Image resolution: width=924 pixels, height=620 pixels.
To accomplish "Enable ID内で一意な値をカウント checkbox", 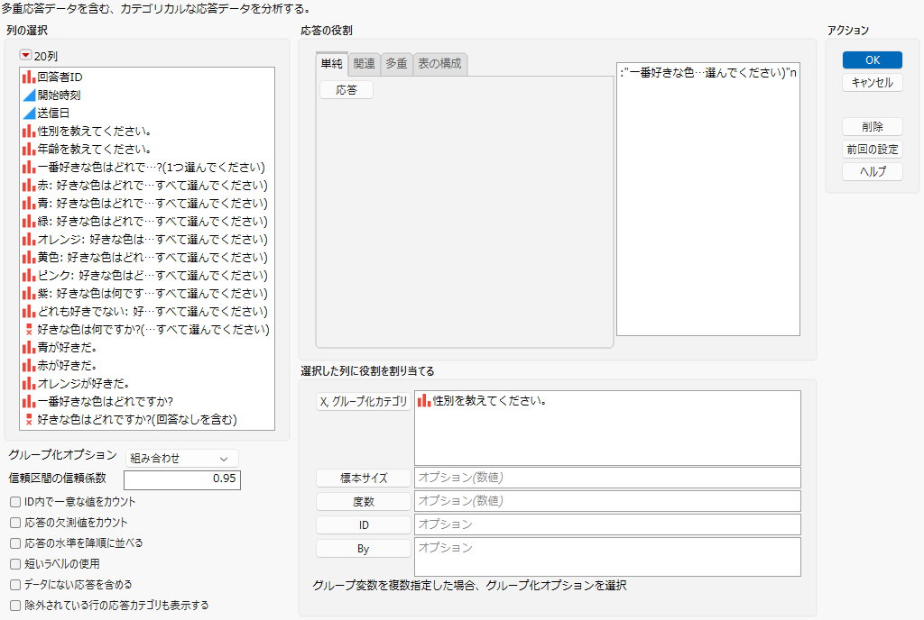I will [15, 502].
